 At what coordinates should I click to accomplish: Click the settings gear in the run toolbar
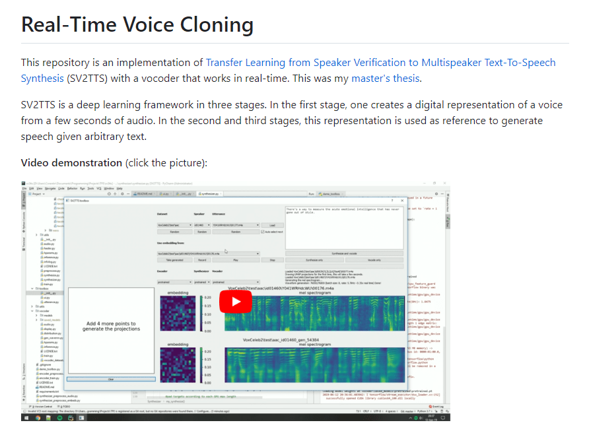[436, 192]
